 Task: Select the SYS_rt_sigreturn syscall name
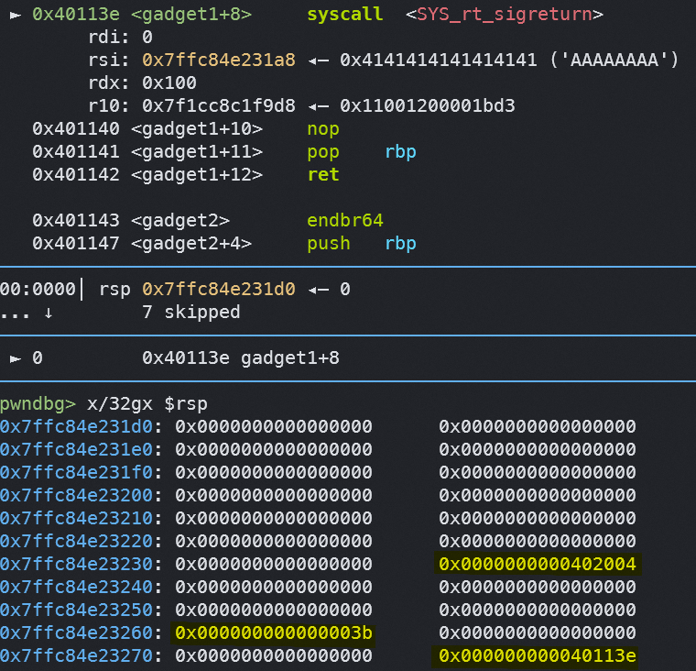pos(505,15)
